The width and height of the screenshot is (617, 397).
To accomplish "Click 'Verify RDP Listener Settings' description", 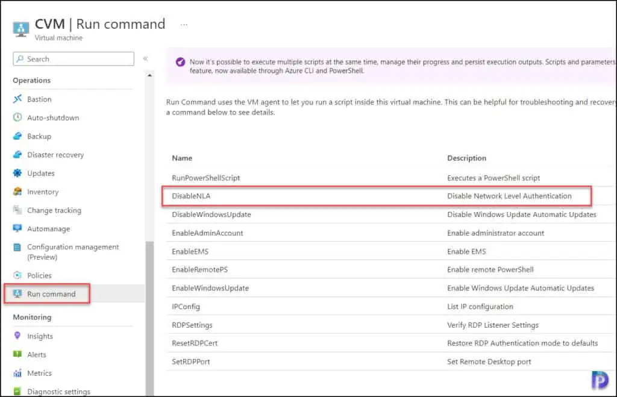I will [493, 325].
